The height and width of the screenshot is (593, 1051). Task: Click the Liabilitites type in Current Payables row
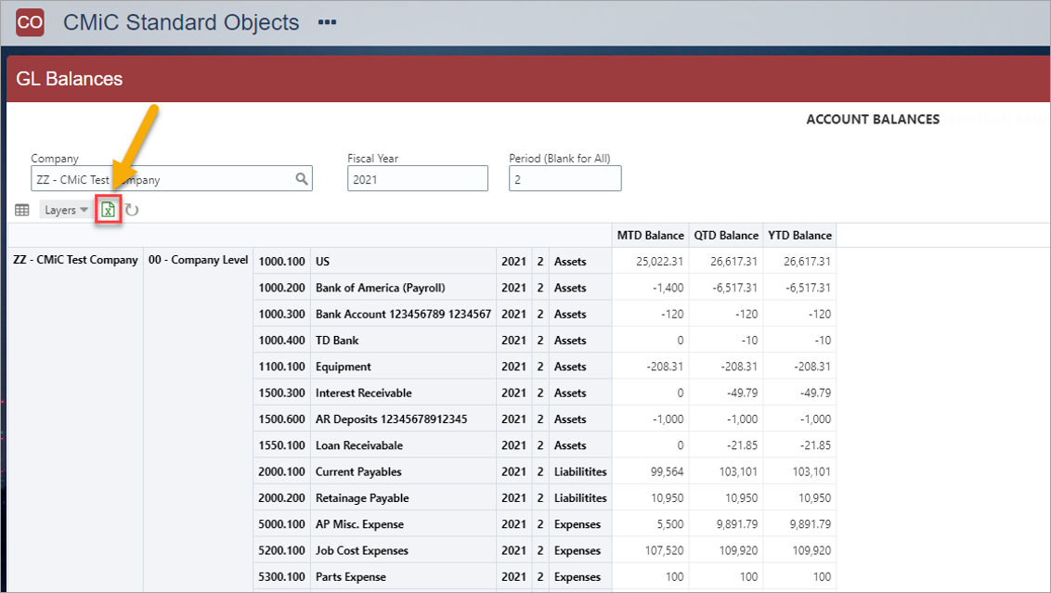[580, 471]
